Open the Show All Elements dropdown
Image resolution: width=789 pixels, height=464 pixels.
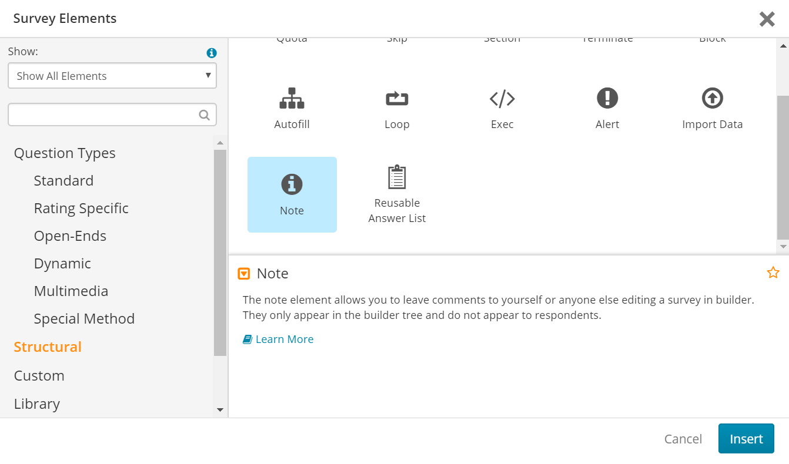[x=112, y=76]
